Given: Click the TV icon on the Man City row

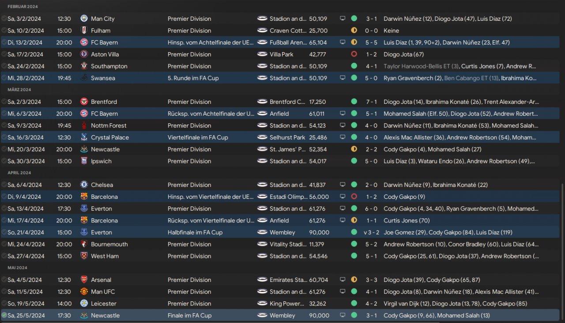Looking at the screenshot, I should pos(343,19).
